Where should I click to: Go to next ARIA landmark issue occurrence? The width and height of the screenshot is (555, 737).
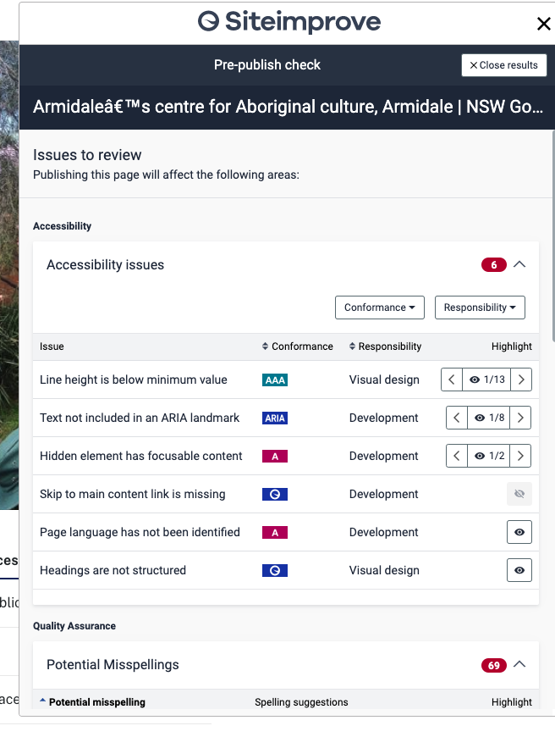[520, 418]
